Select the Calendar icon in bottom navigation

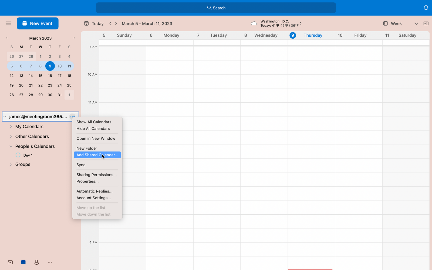point(23,262)
